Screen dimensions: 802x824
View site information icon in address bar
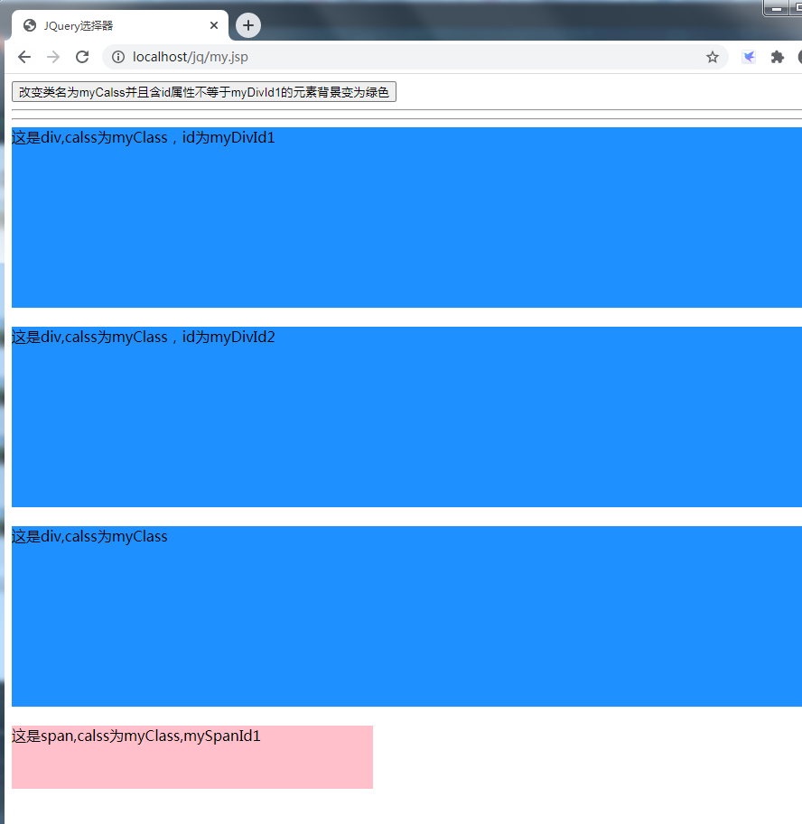tap(118, 57)
